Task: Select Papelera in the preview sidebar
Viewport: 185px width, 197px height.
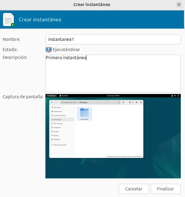Action: (x=57, y=140)
